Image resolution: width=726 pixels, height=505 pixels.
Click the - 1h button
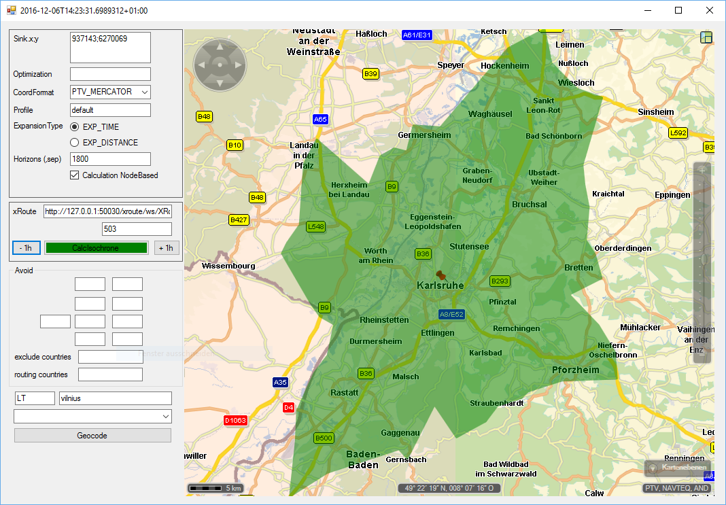27,248
